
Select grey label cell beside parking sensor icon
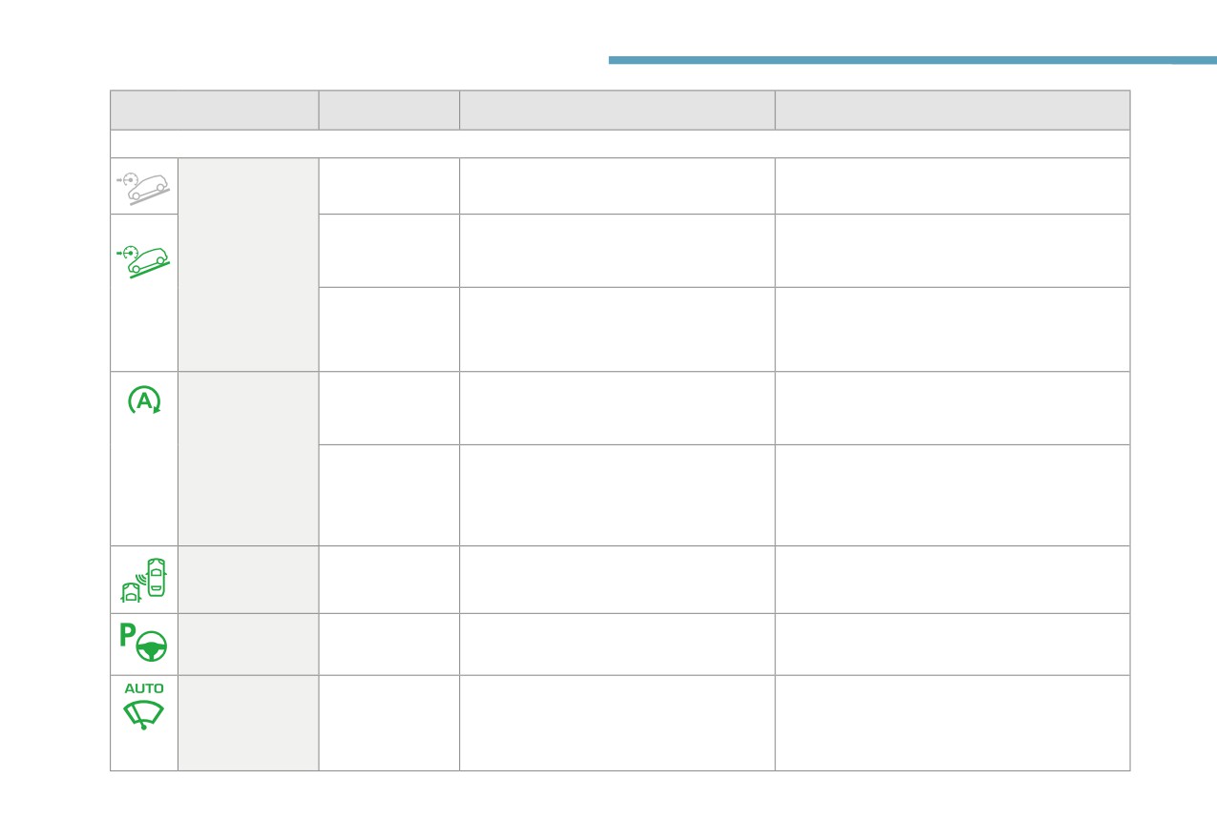[248, 579]
